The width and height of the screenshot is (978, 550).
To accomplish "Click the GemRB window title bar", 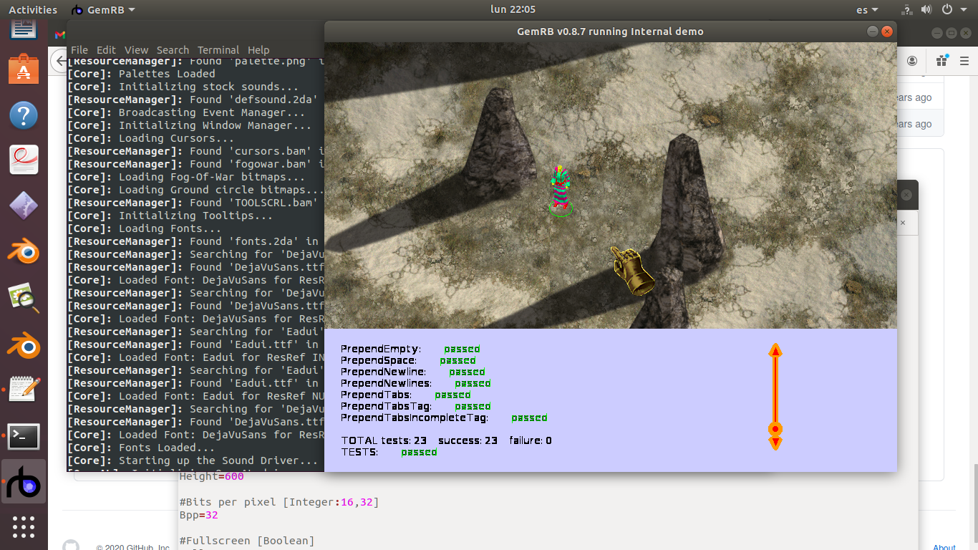I will pyautogui.click(x=610, y=32).
